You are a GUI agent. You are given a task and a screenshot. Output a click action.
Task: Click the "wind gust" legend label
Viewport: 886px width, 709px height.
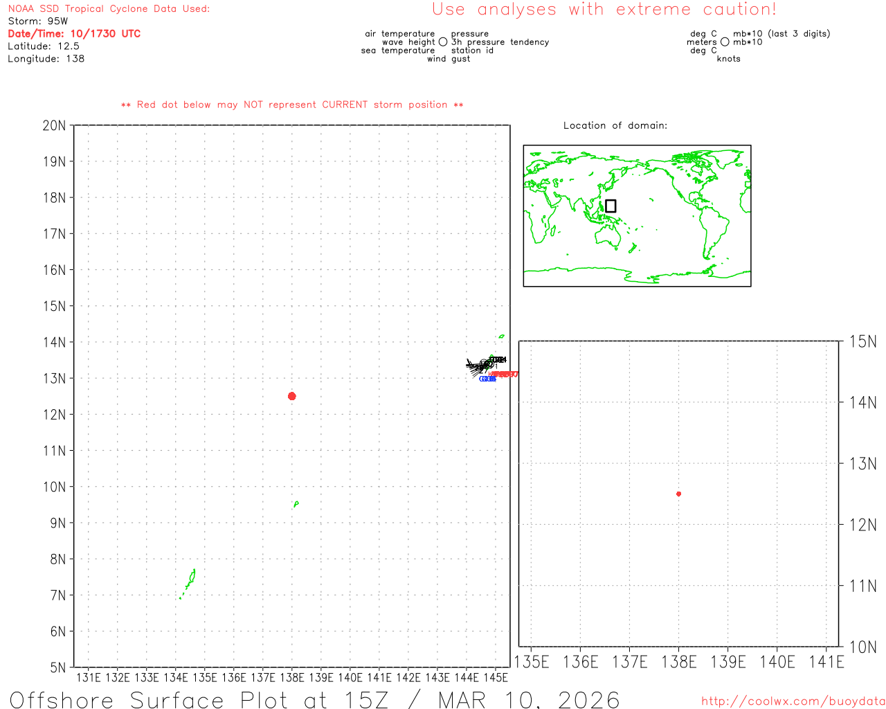click(449, 59)
